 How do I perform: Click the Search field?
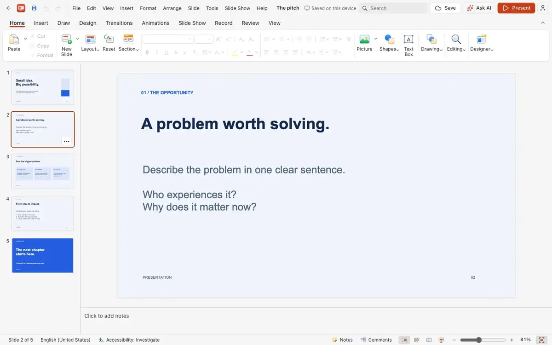coord(393,8)
